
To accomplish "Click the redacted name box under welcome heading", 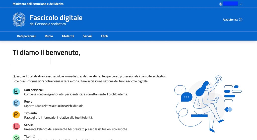I will pyautogui.click(x=31, y=61).
